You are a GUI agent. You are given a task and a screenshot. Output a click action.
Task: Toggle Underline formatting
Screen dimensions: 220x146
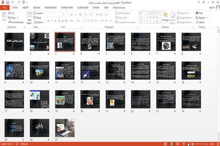55,21
